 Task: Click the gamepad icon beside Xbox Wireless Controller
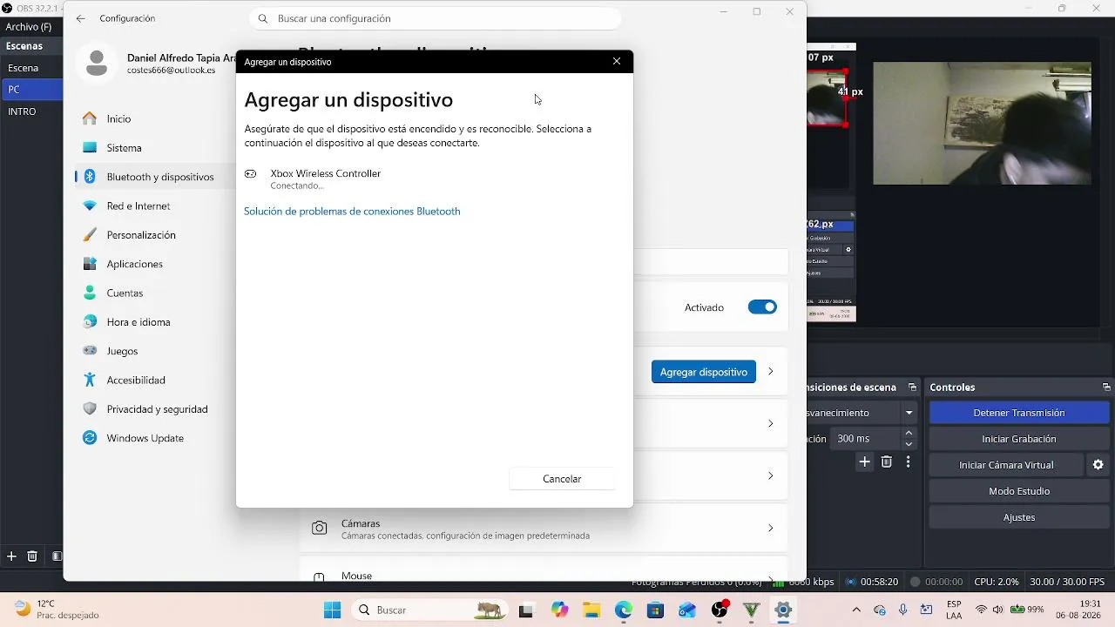[251, 174]
